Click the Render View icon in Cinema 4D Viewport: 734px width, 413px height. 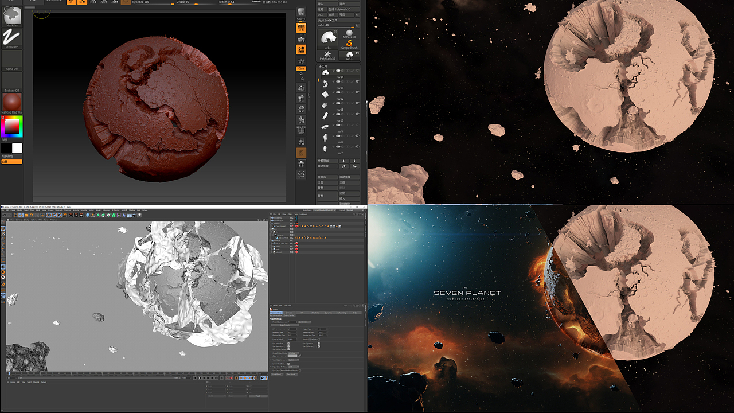(71, 215)
